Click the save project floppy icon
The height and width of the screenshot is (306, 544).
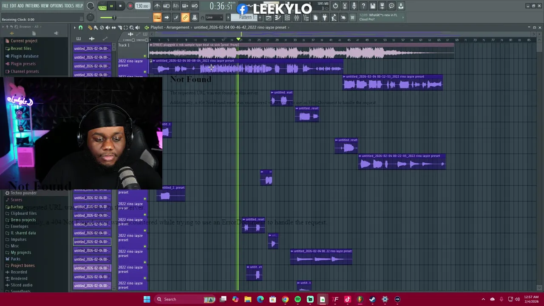tap(373, 6)
